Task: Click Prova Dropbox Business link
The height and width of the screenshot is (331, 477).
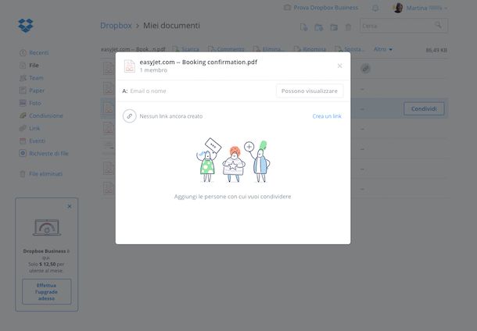Action: click(326, 8)
